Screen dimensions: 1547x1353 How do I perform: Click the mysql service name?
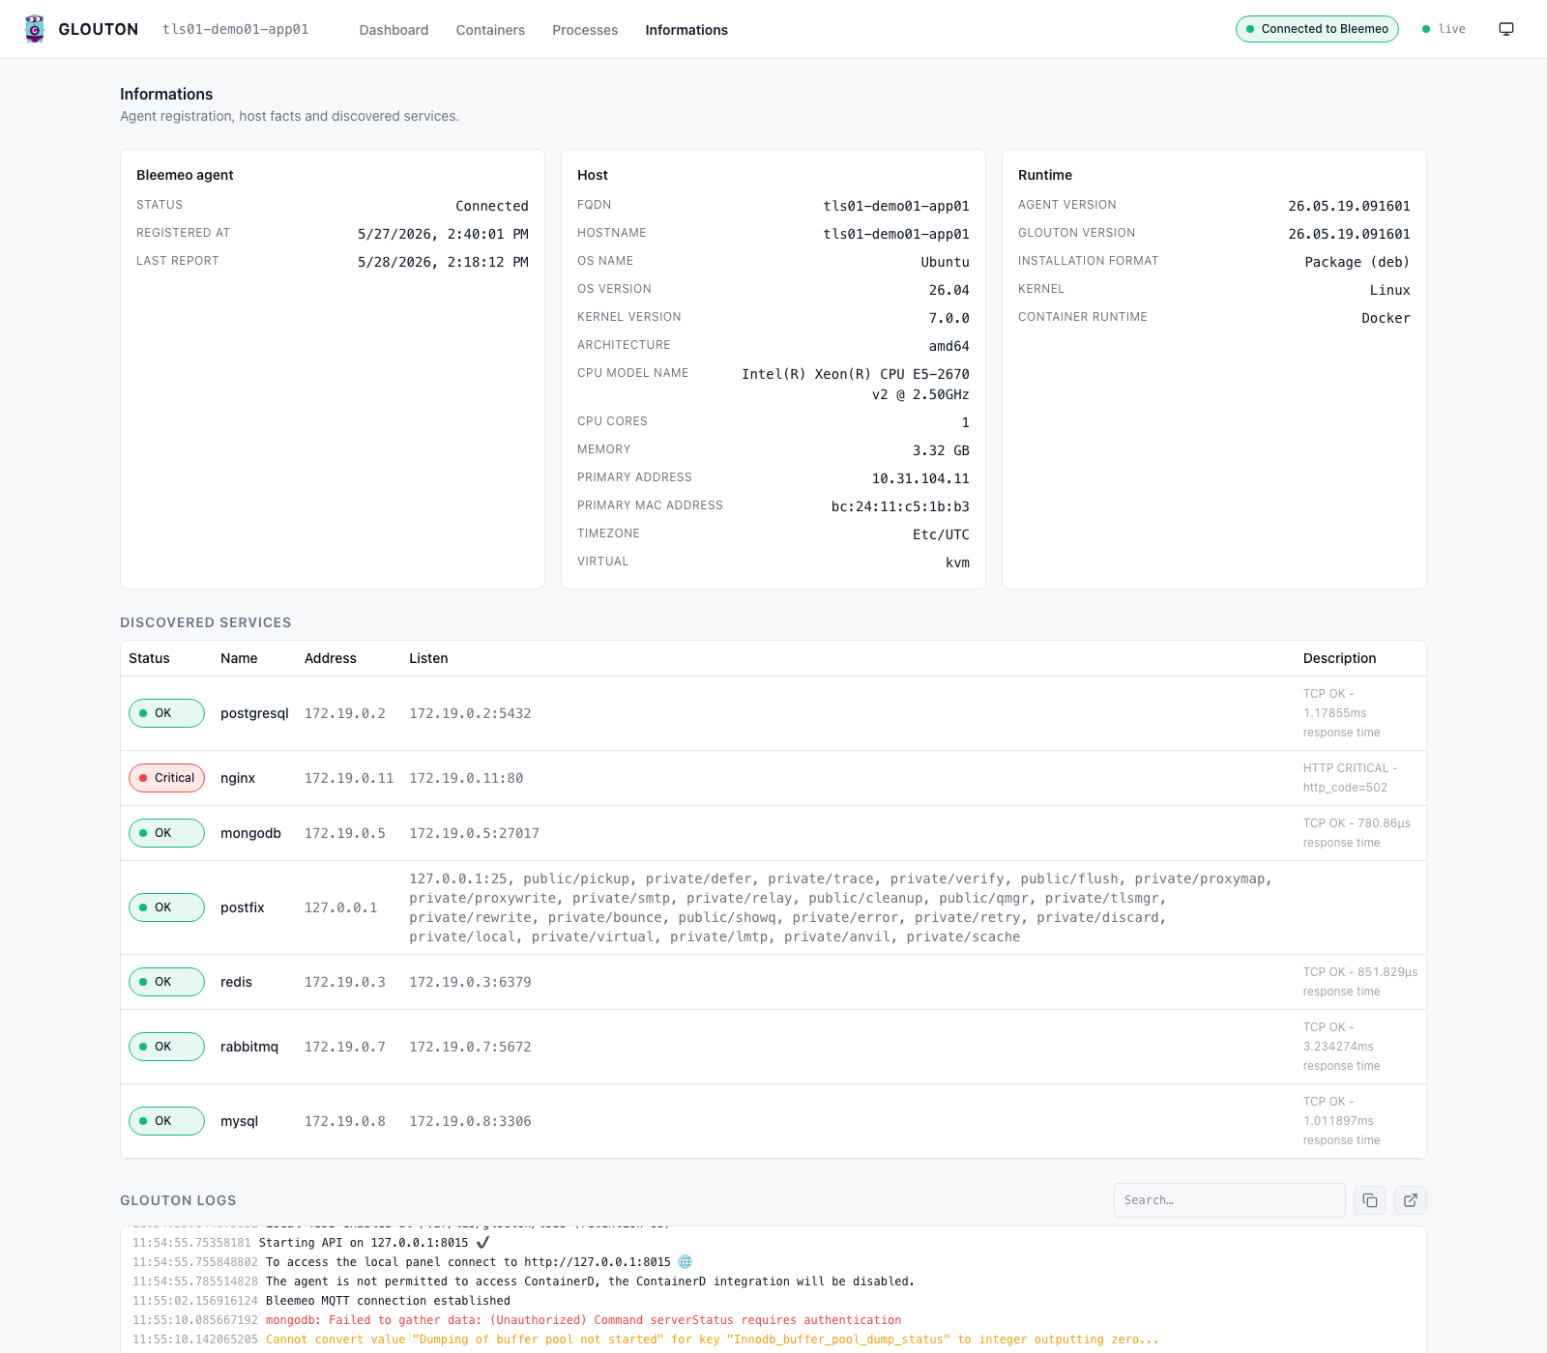(x=239, y=1121)
